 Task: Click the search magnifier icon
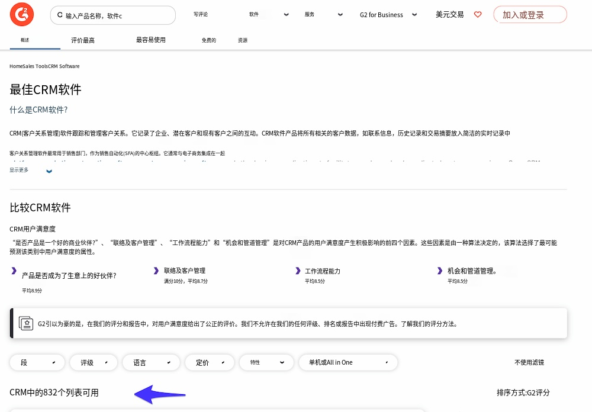(60, 15)
